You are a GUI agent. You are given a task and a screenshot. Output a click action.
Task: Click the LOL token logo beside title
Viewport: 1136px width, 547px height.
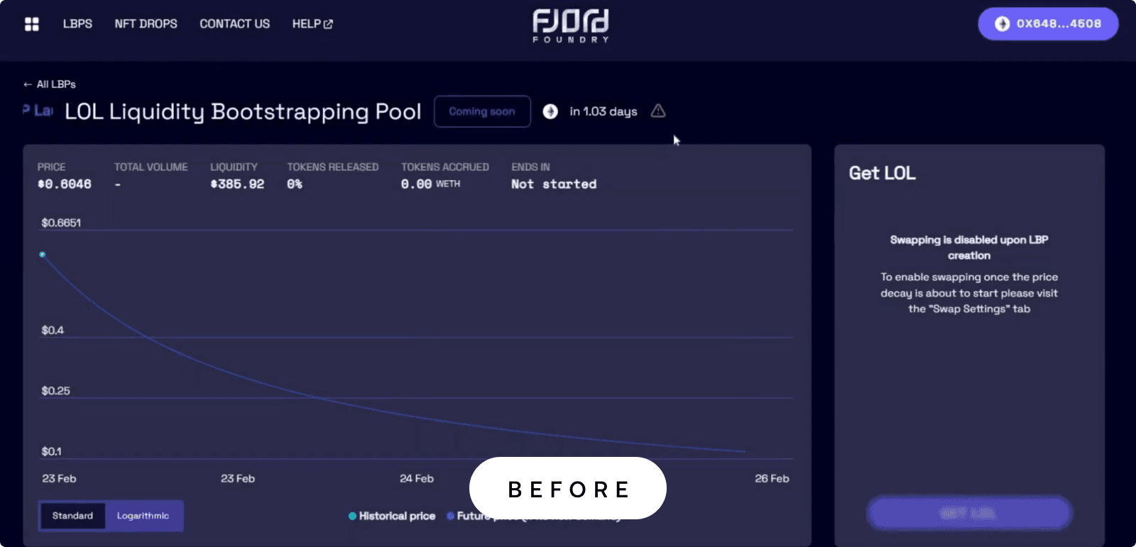38,111
